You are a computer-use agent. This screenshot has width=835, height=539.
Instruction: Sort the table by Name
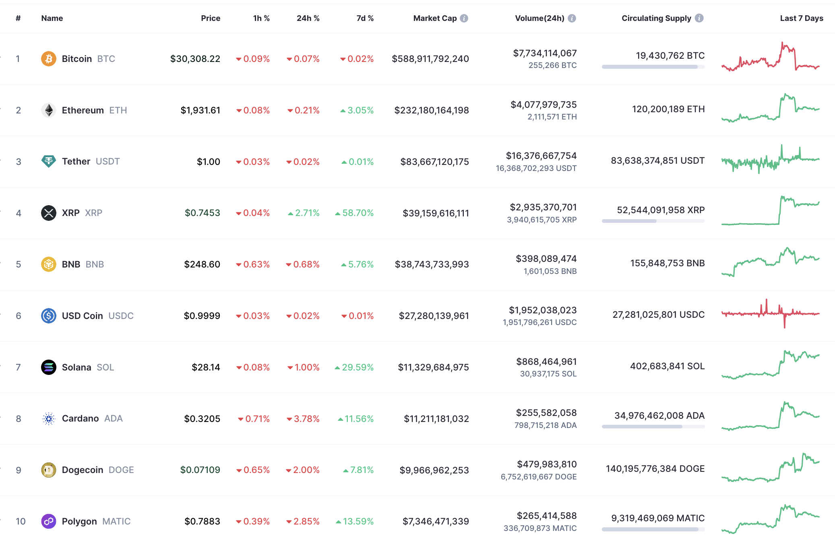click(52, 18)
